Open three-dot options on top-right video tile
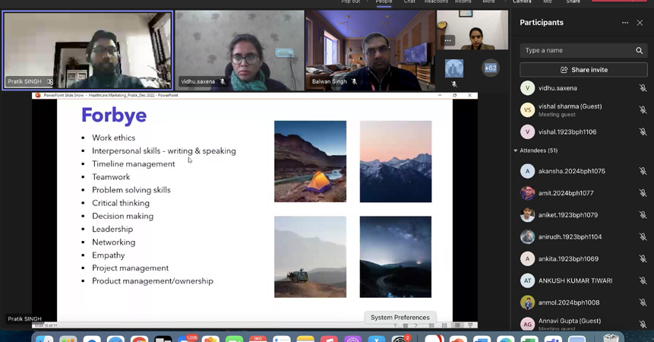The image size is (654, 342). (x=448, y=40)
